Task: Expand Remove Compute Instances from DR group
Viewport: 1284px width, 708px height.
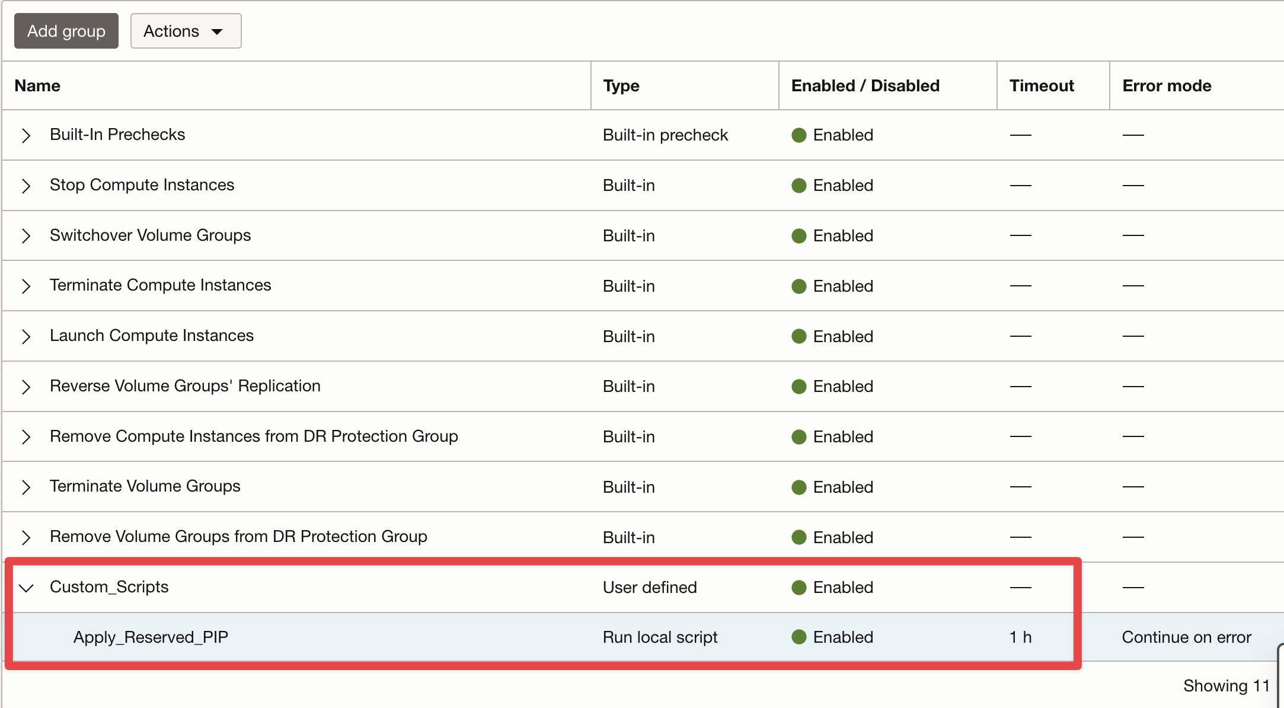Action: point(25,437)
